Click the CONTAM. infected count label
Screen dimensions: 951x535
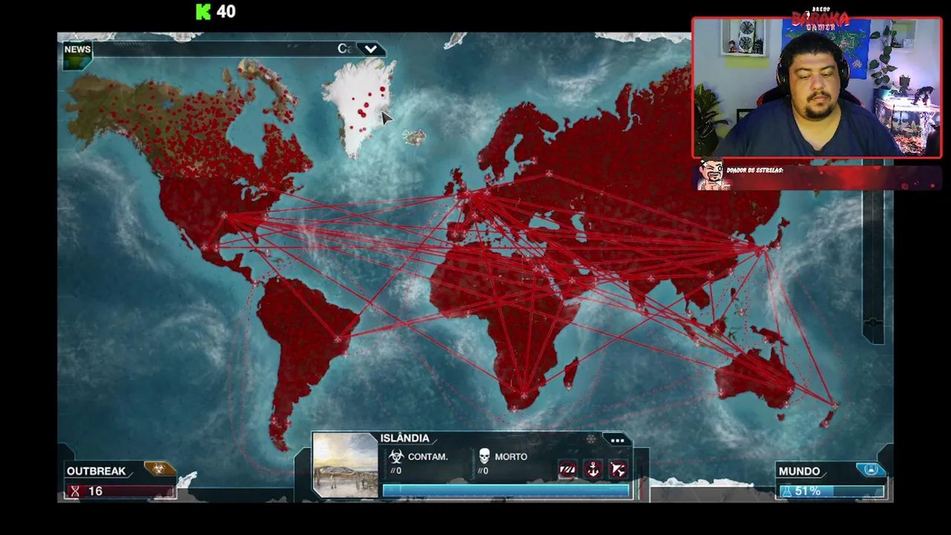(x=427, y=457)
